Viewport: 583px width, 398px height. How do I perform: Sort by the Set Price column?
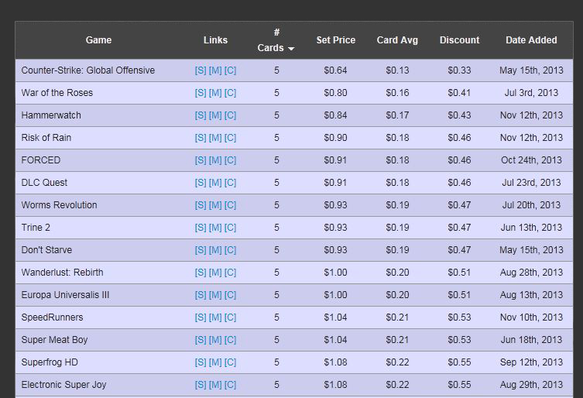[x=336, y=40]
